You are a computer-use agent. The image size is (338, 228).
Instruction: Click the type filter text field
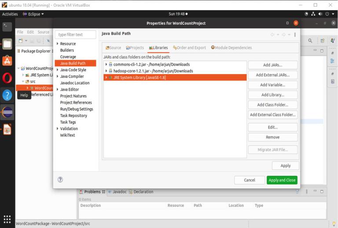pos(75,34)
